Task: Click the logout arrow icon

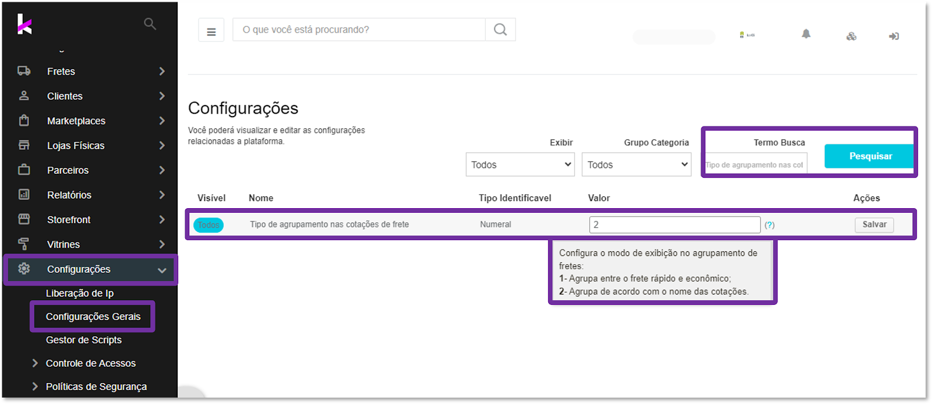Action: [x=894, y=36]
